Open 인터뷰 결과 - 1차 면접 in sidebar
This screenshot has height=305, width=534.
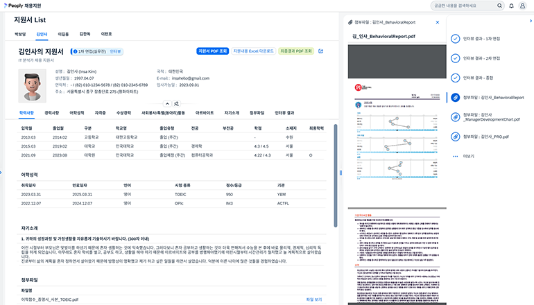click(481, 39)
